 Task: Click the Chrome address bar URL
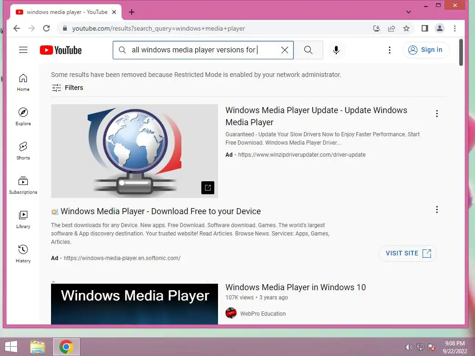coord(159,28)
